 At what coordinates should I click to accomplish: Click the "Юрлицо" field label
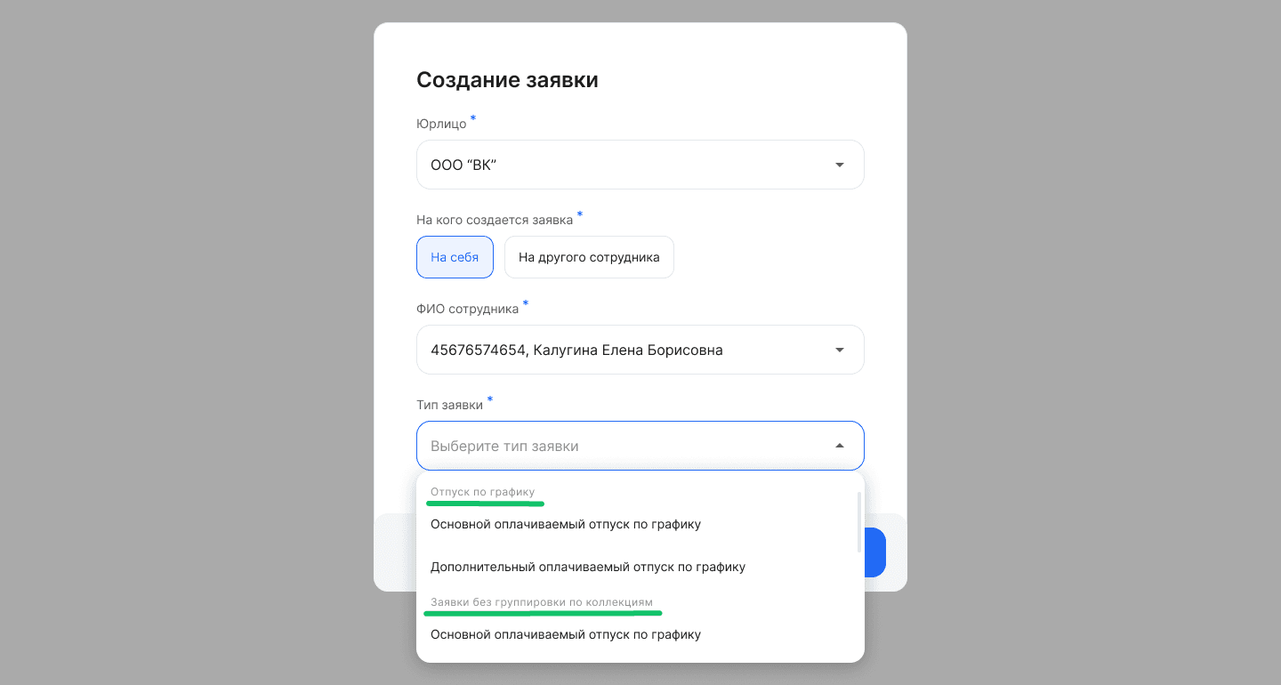441,124
